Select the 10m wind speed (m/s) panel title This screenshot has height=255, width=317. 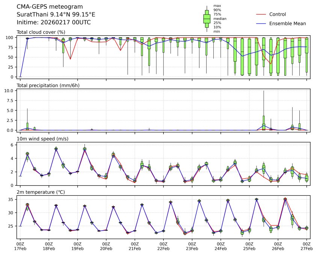pyautogui.click(x=42, y=139)
